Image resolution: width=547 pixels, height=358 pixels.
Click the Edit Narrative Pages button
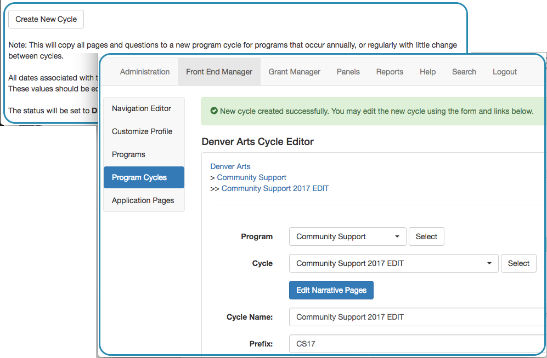[x=331, y=290]
